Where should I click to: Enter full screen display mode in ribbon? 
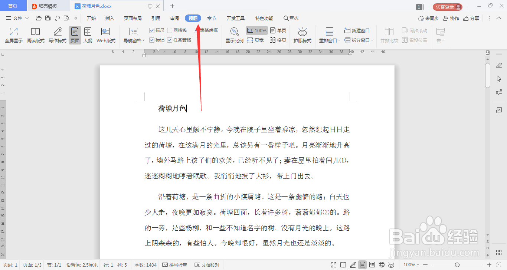click(x=14, y=35)
